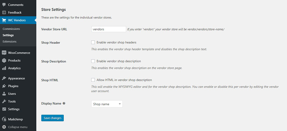Focus the Vendor Store URL input field
Image resolution: width=287 pixels, height=131 pixels.
(109, 29)
